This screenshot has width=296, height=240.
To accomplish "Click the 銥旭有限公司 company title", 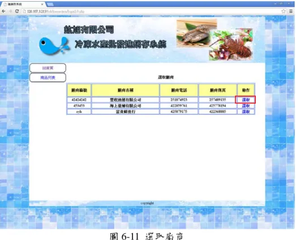I will pyautogui.click(x=89, y=29).
